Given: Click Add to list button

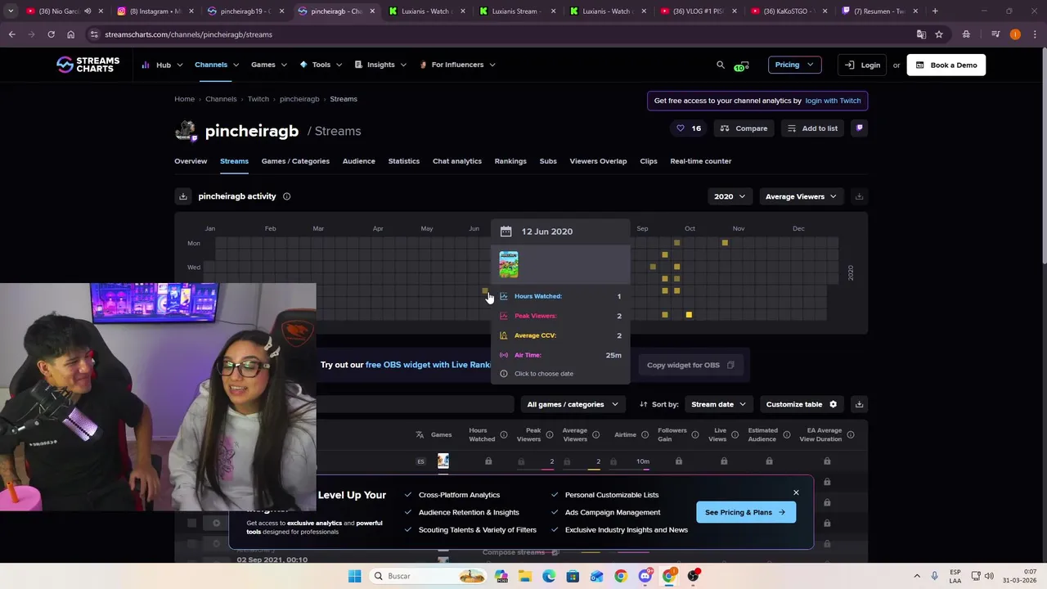Looking at the screenshot, I should (812, 128).
